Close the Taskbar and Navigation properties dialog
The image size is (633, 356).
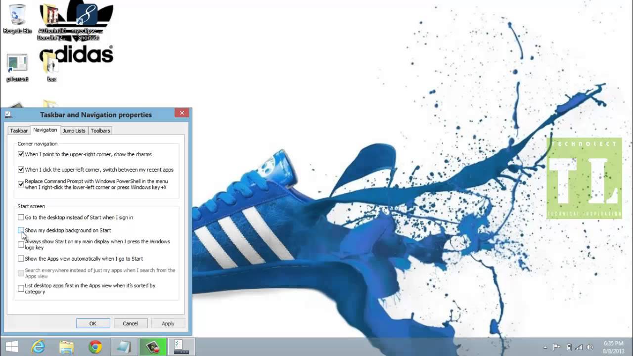pyautogui.click(x=181, y=113)
